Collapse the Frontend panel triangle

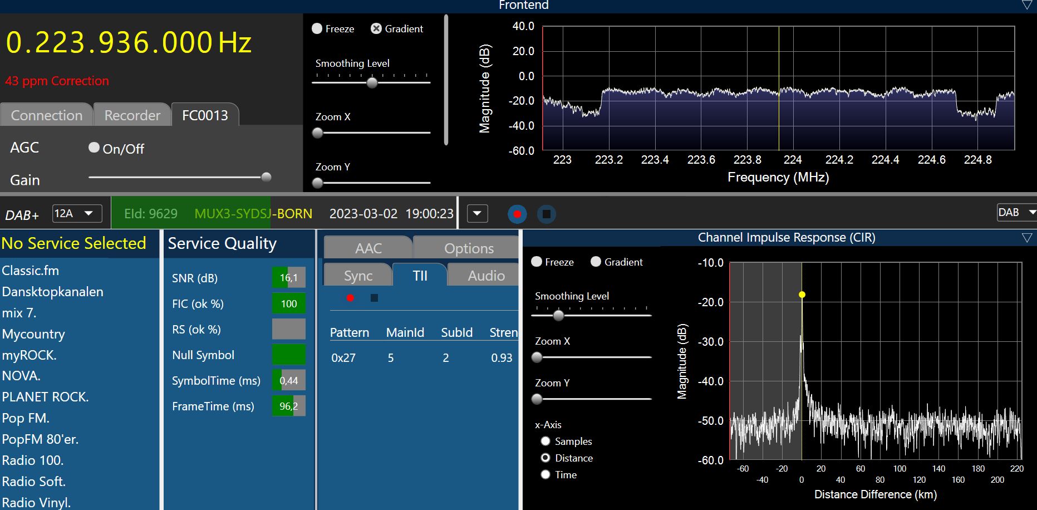point(1027,5)
